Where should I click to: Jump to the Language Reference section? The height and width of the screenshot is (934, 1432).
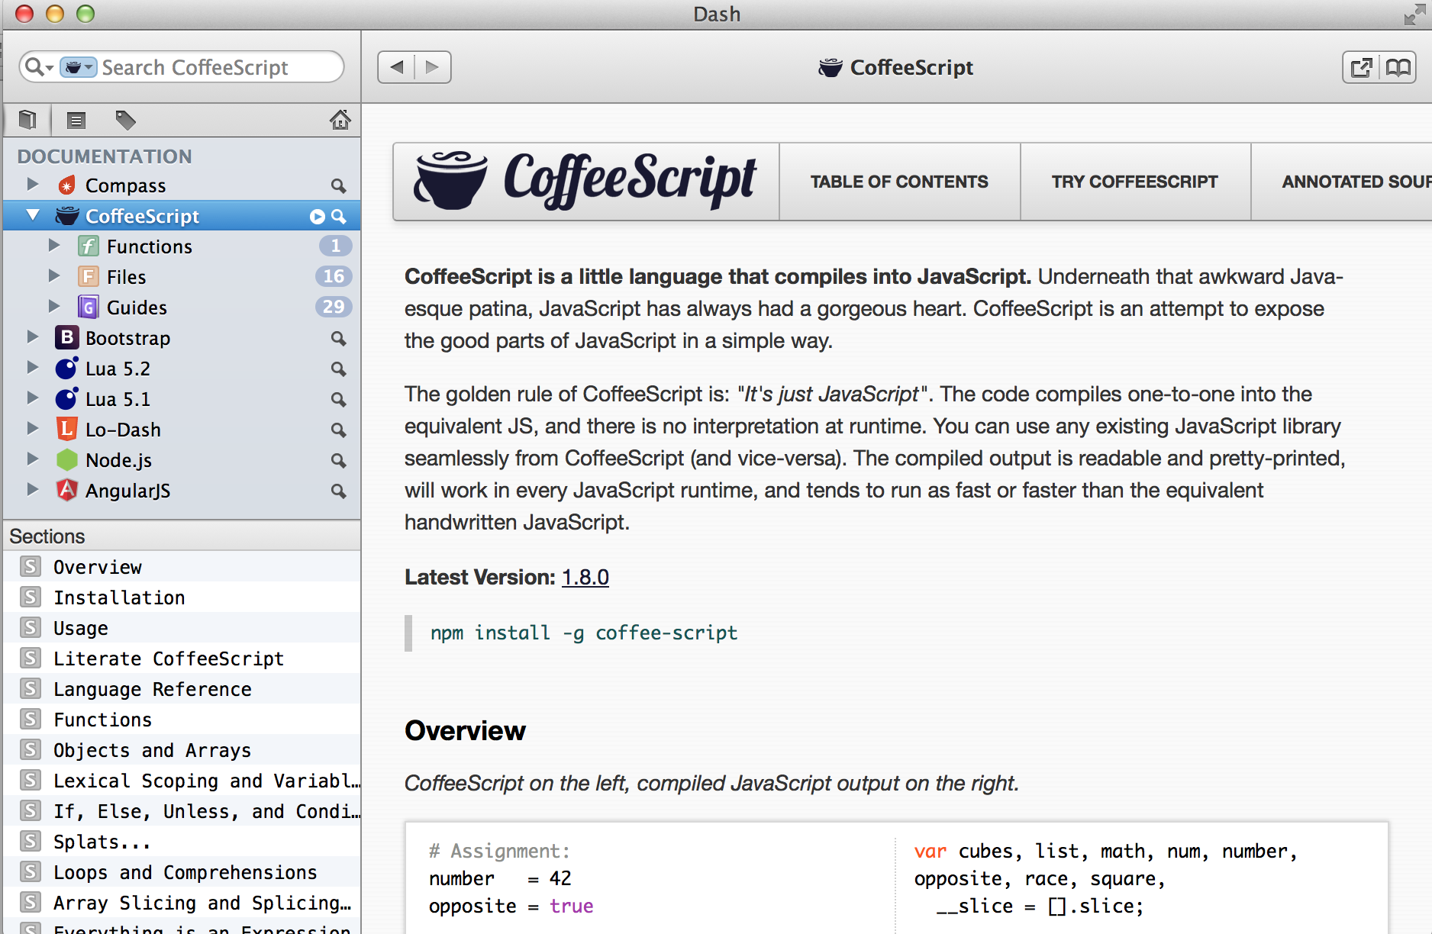click(x=182, y=688)
